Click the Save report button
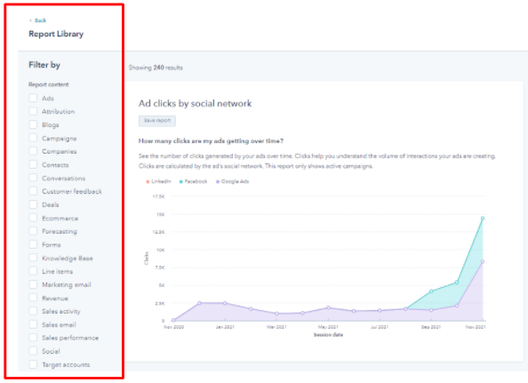 [157, 121]
